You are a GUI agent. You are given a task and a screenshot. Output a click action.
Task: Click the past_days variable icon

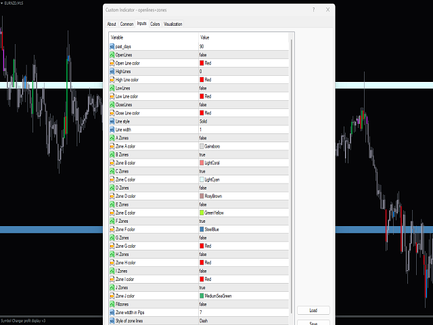[x=112, y=47]
